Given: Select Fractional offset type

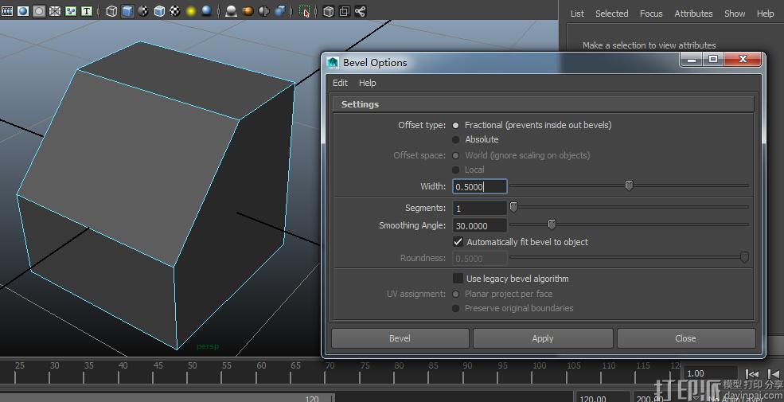Looking at the screenshot, I should pyautogui.click(x=455, y=125).
